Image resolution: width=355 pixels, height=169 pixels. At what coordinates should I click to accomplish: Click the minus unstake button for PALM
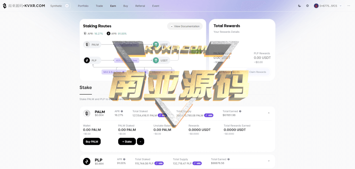tap(141, 141)
